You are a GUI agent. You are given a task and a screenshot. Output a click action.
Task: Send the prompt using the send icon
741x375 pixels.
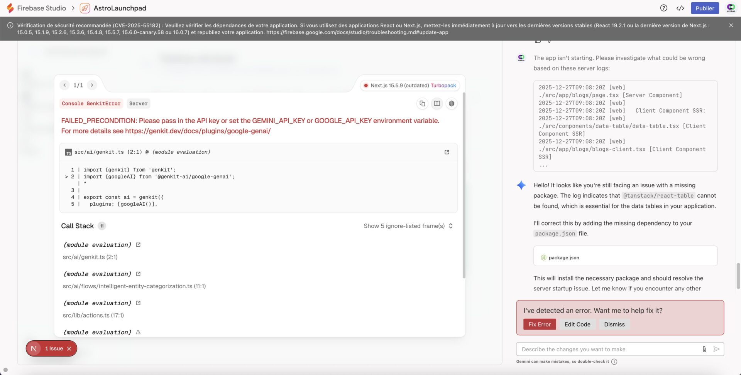tap(717, 349)
